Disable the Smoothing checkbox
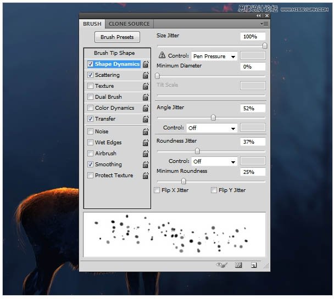The width and height of the screenshot is (334, 299). (90, 165)
